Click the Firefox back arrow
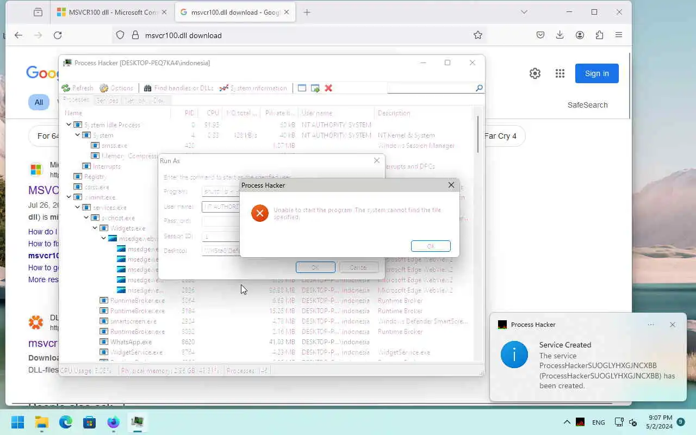This screenshot has height=435, width=696. click(x=18, y=35)
